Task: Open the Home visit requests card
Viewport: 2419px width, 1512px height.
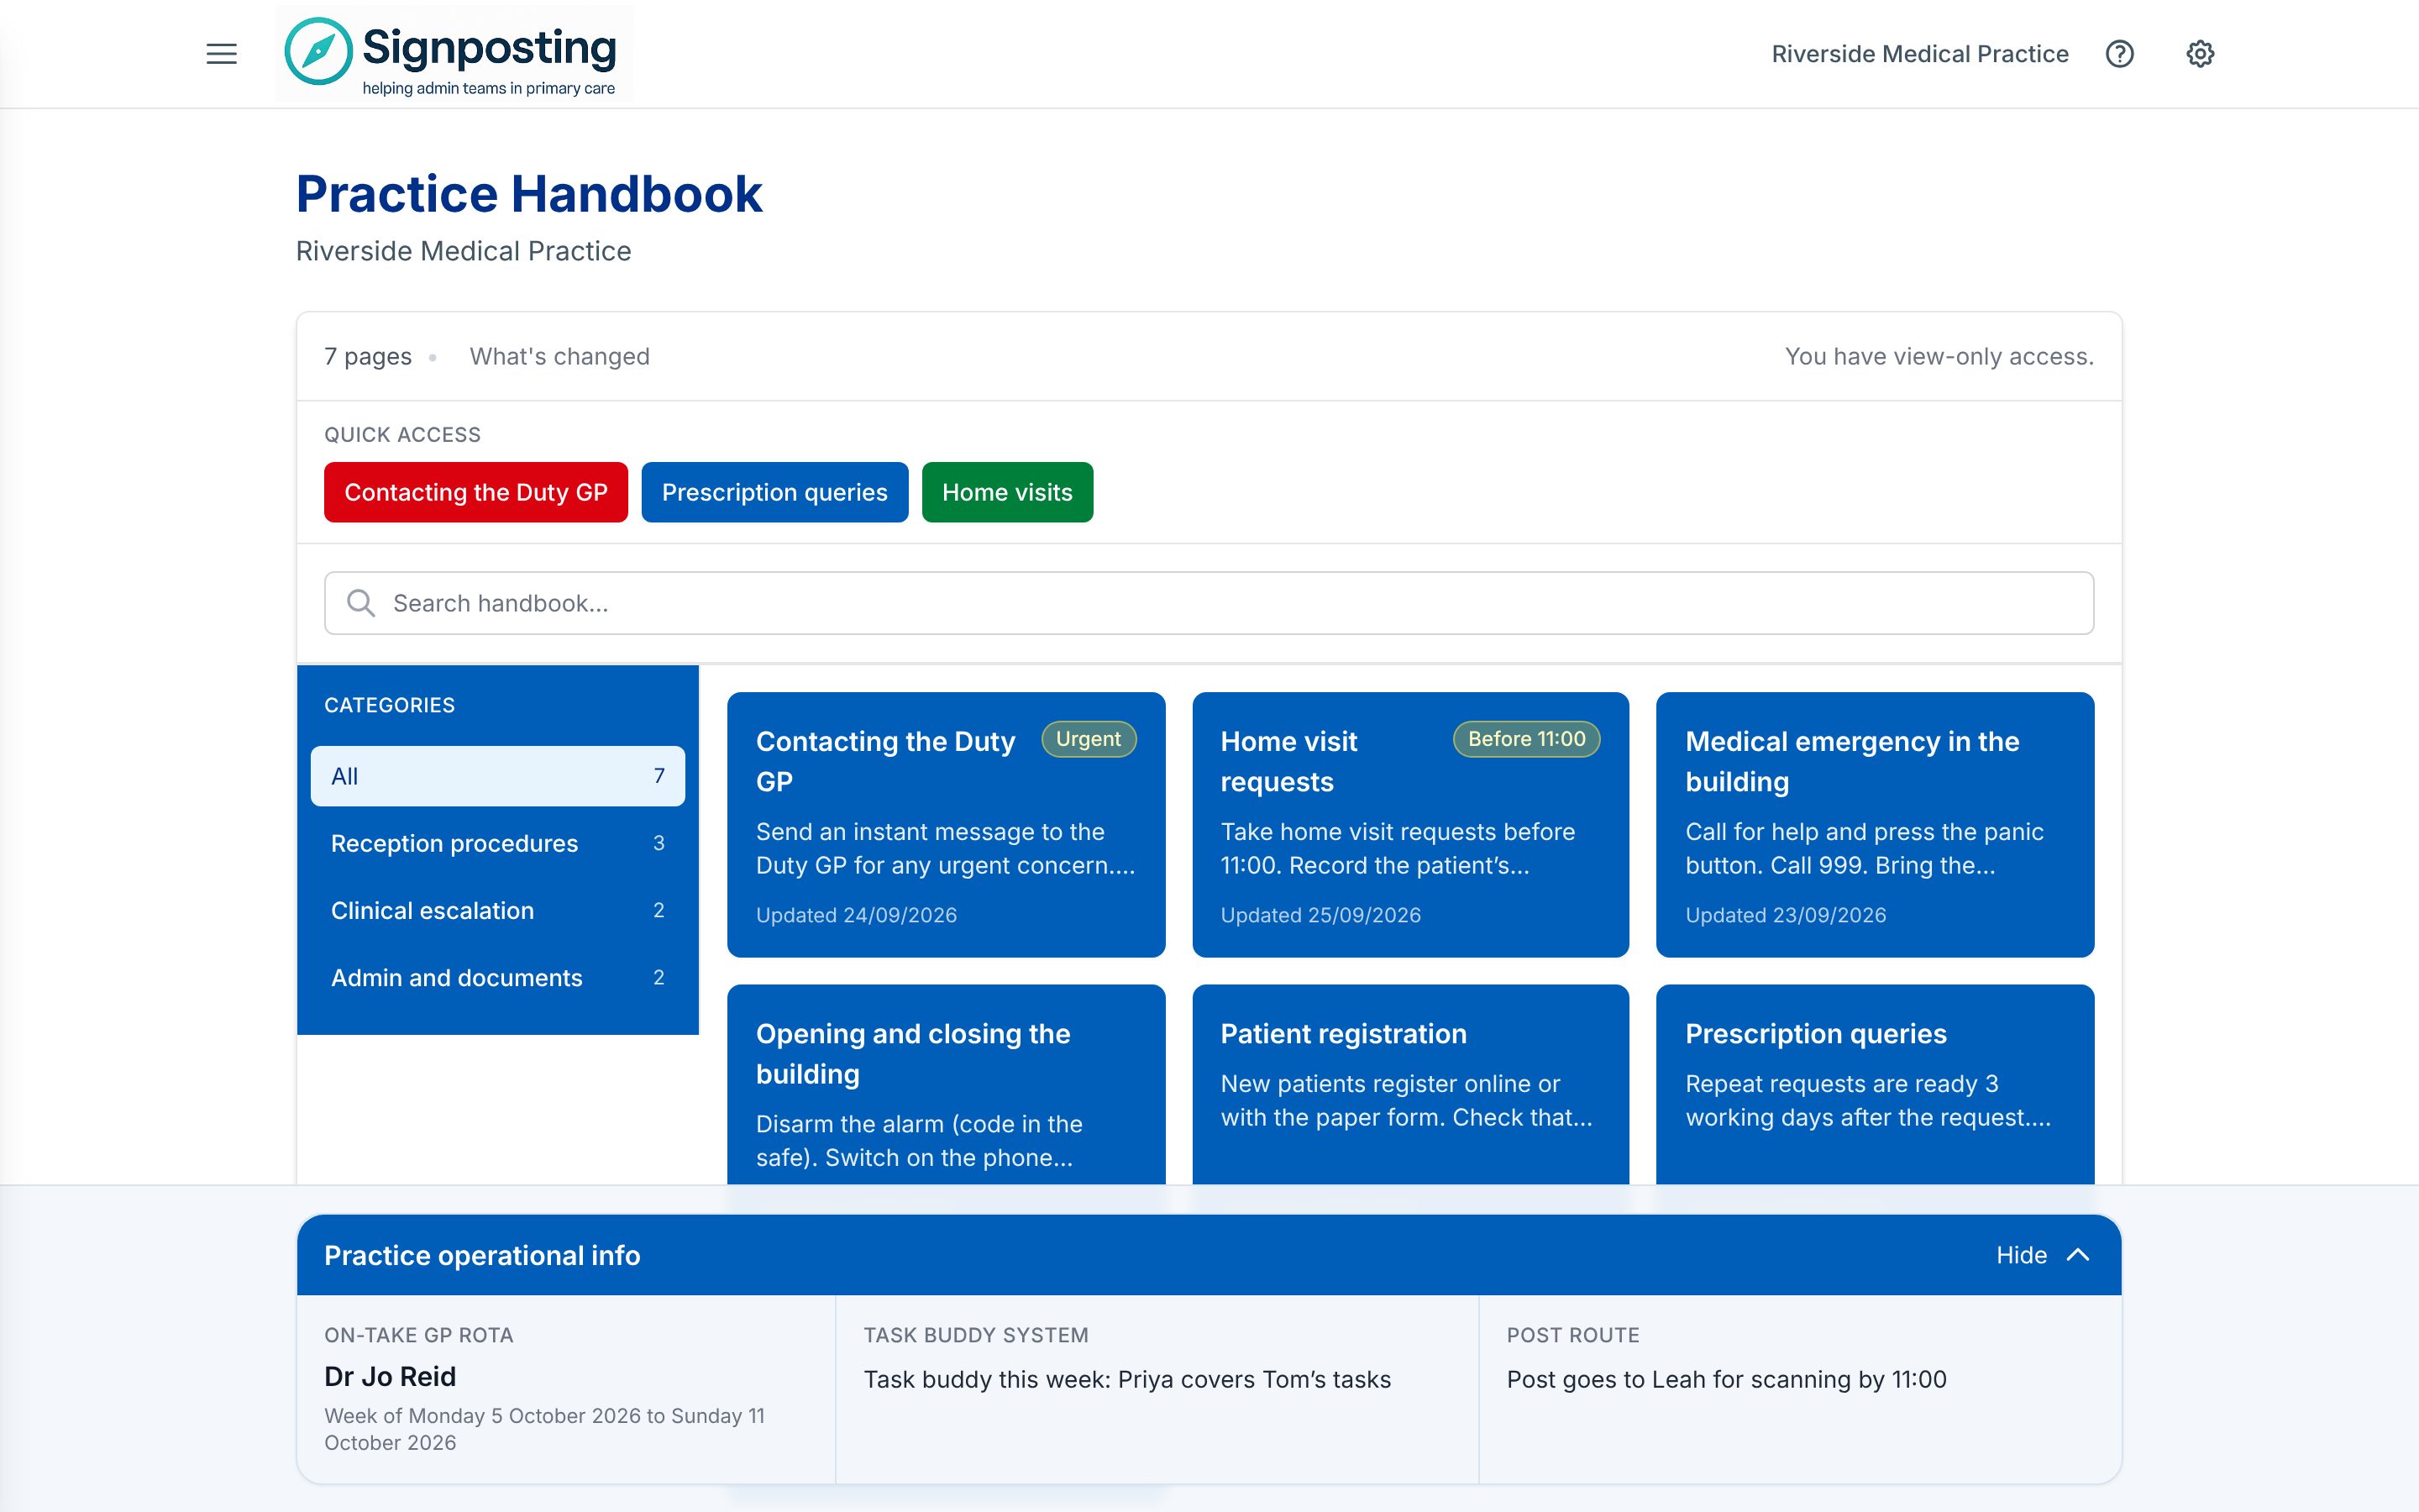Action: [1410, 824]
